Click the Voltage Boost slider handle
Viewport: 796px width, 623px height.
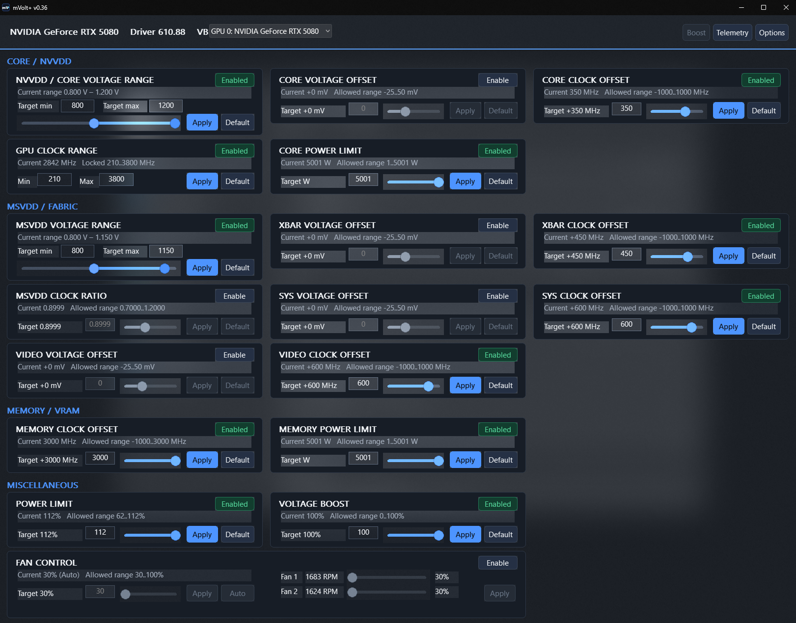click(439, 535)
